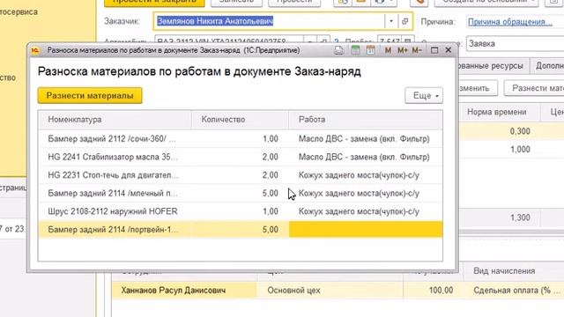Click the 0,300 Норма времени value
This screenshot has width=564, height=317.
tap(520, 131)
